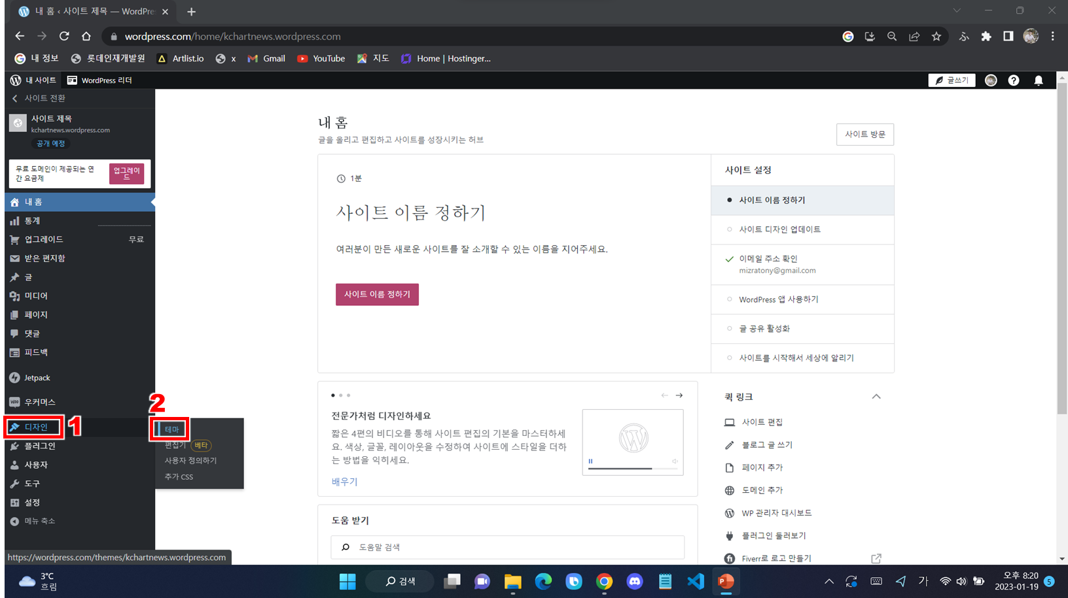Open YouTube bookmark

[x=321, y=59]
